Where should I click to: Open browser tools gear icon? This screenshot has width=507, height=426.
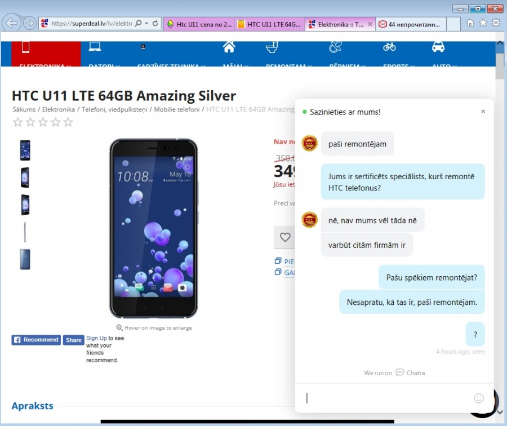pyautogui.click(x=496, y=23)
